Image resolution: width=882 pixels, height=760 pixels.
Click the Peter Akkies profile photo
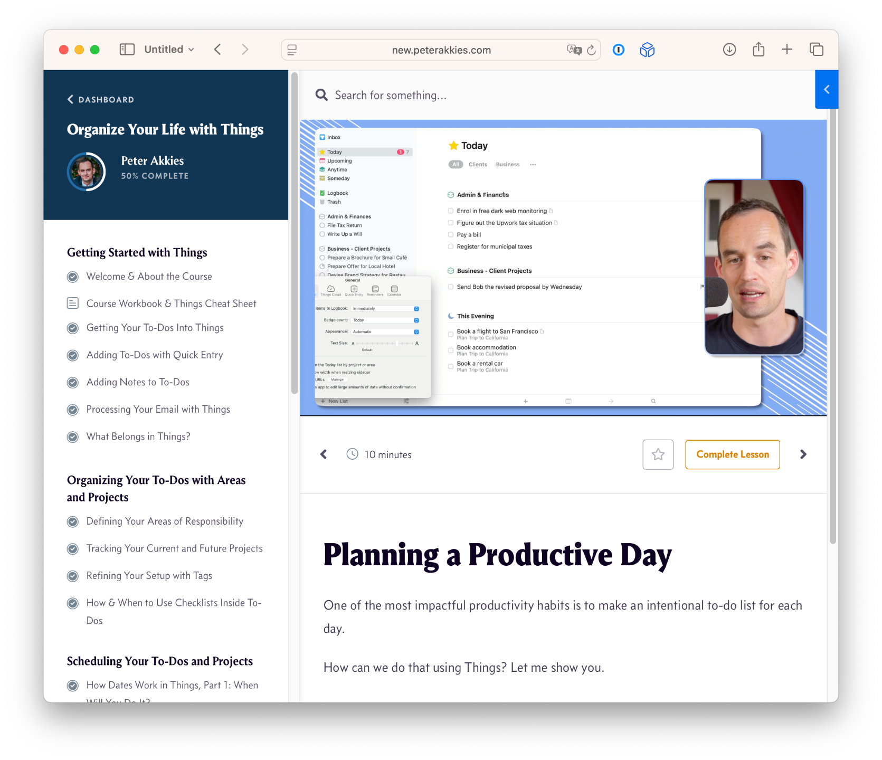[x=86, y=172]
